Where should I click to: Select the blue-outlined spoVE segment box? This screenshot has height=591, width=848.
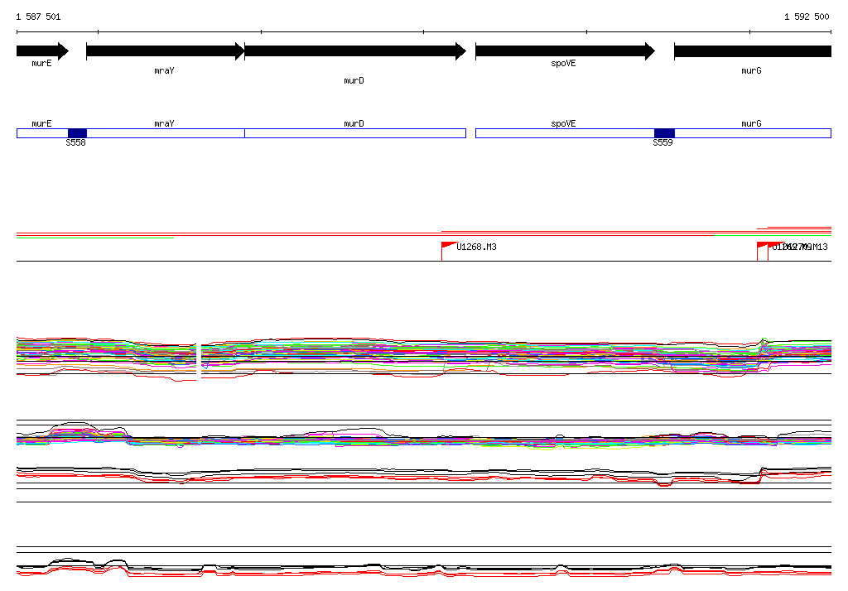pos(565,133)
